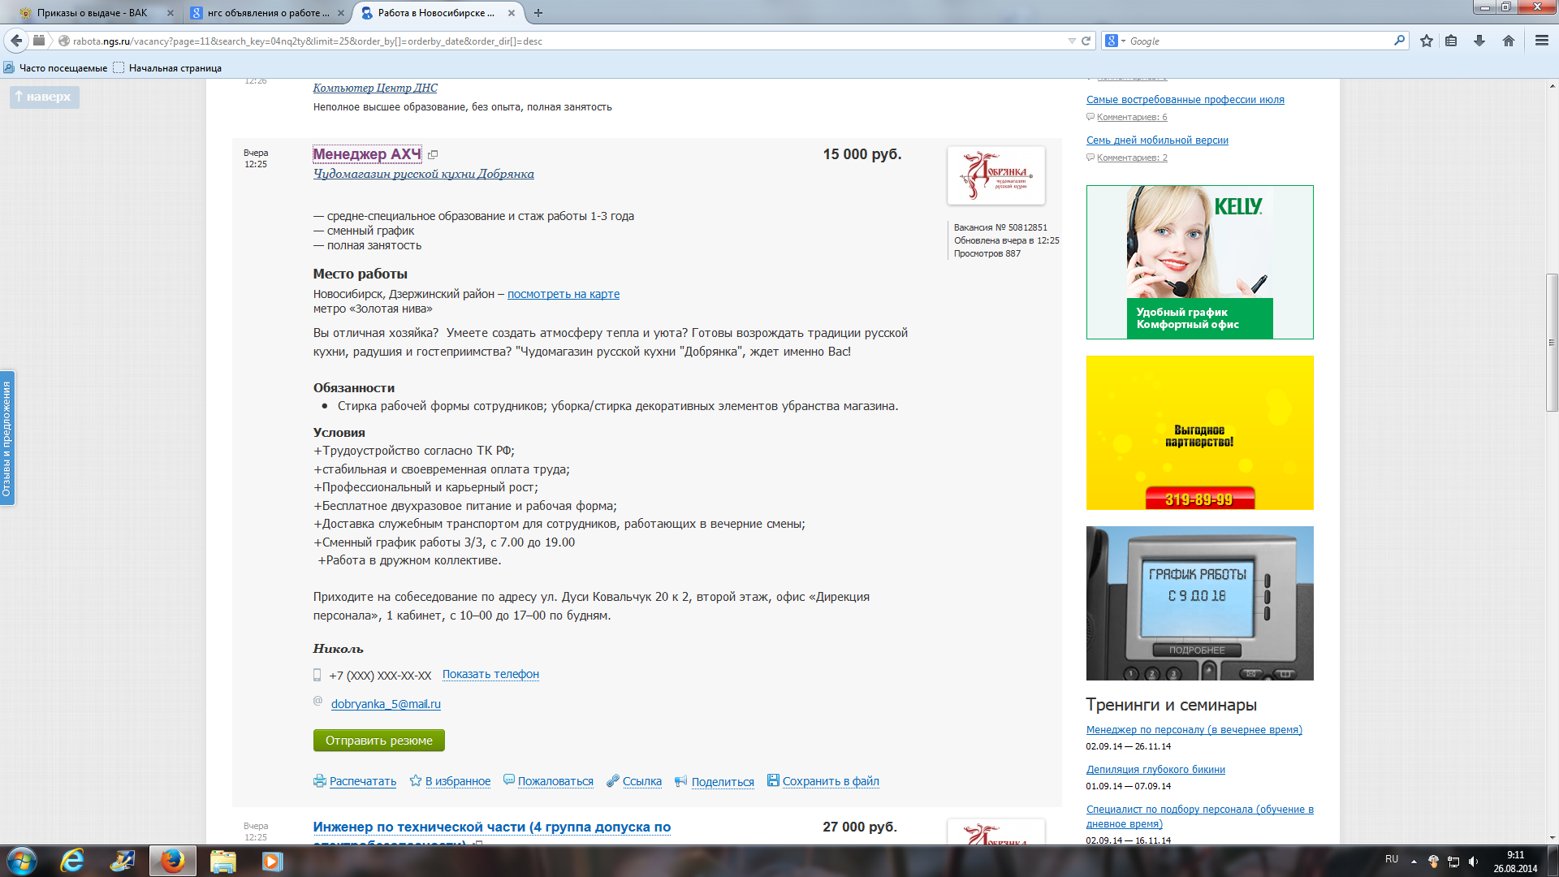
Task: Click 'Показать телефон' link
Action: 490,674
